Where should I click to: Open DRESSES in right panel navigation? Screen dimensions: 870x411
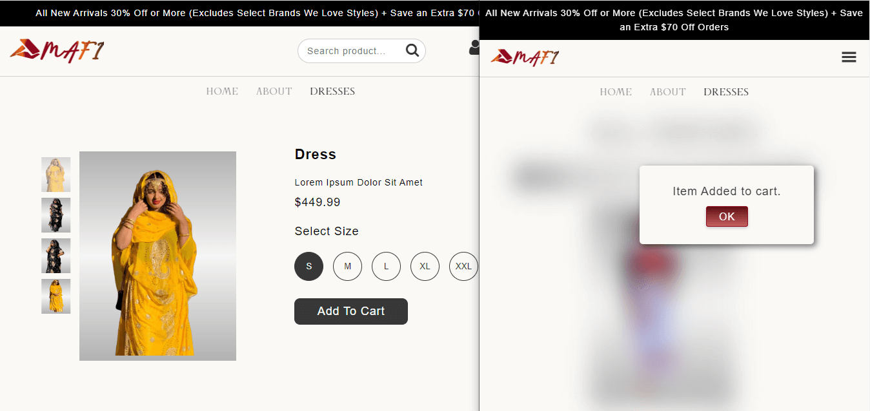click(x=726, y=92)
